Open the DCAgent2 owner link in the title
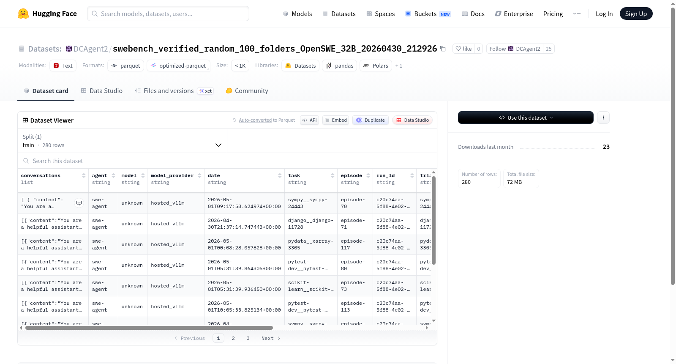The width and height of the screenshot is (676, 364). coord(90,49)
